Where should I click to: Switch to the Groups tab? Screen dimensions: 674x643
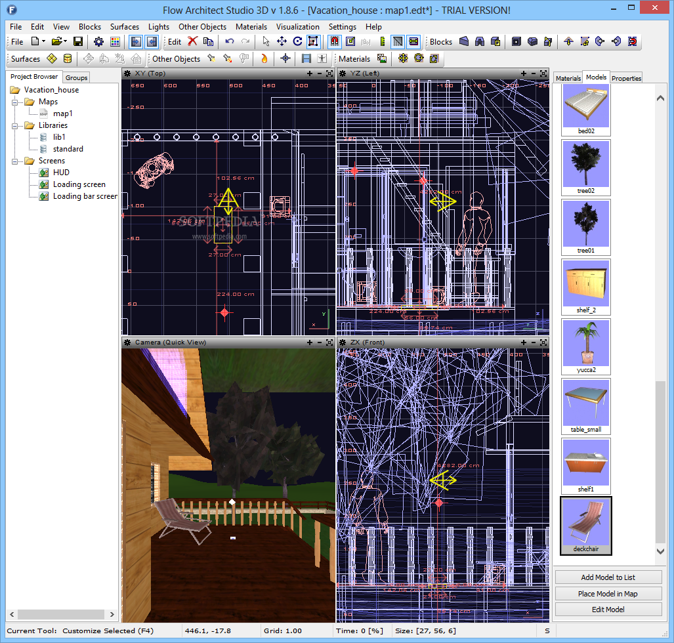pyautogui.click(x=77, y=77)
